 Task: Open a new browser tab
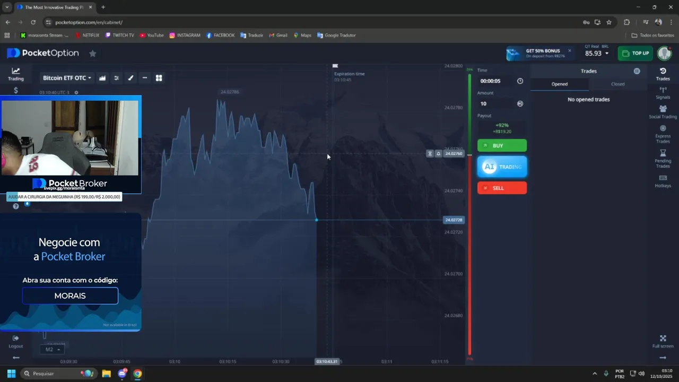click(x=103, y=7)
